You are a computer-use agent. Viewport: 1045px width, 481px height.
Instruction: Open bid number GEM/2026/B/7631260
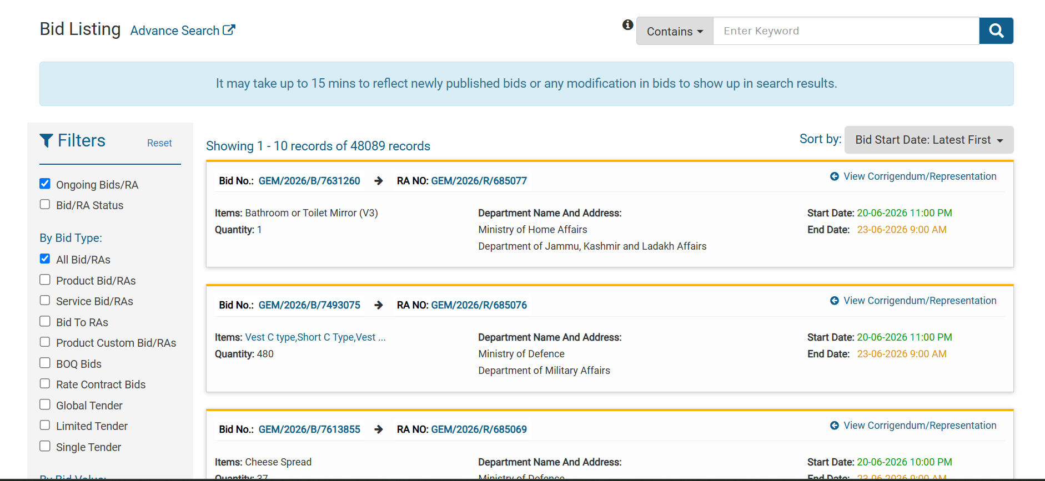309,181
